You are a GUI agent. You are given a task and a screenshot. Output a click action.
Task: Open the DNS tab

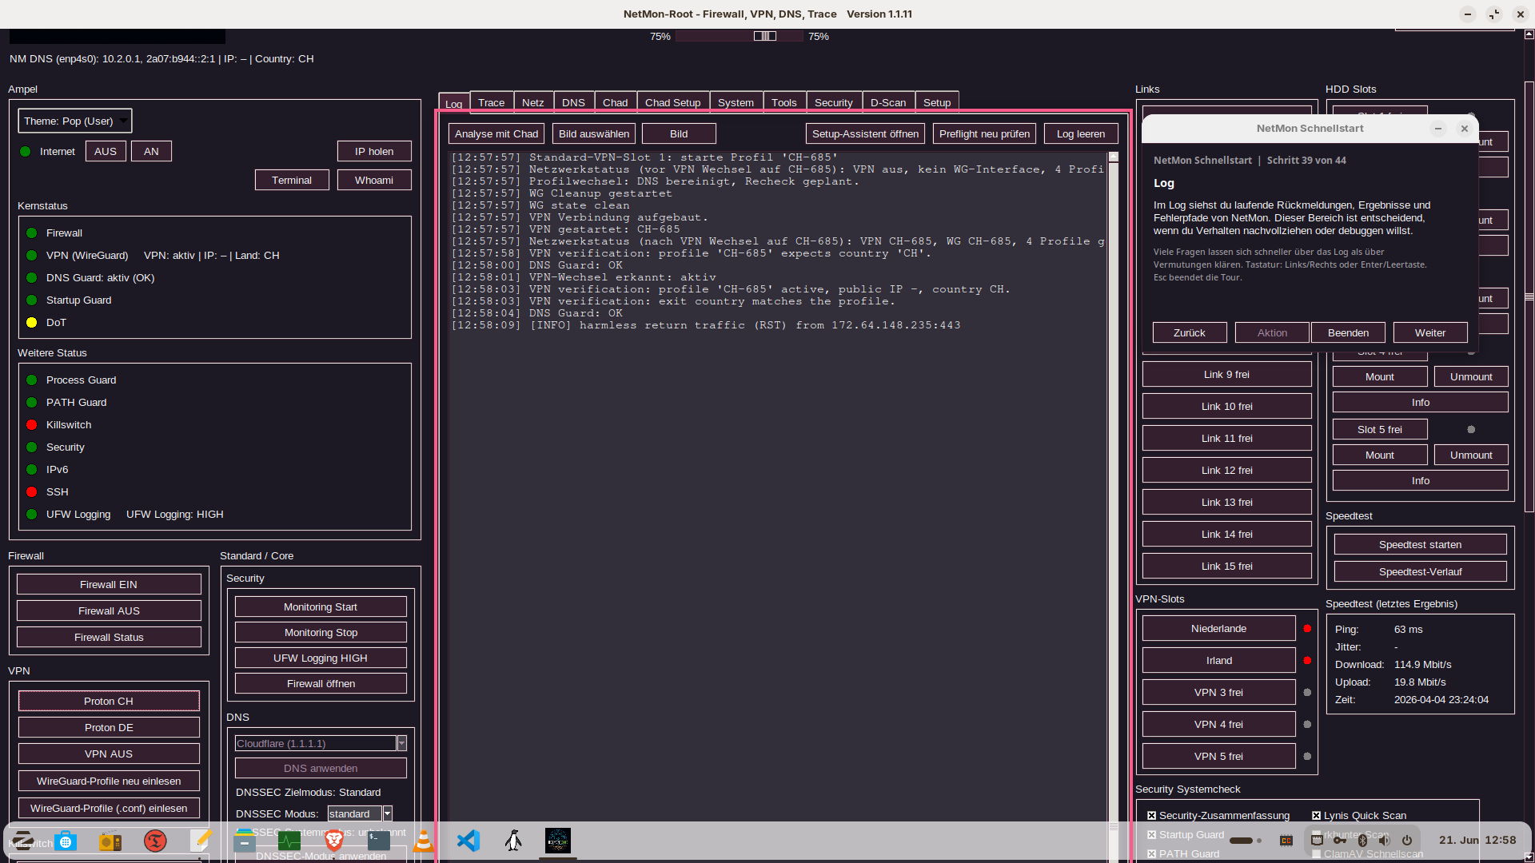(573, 103)
